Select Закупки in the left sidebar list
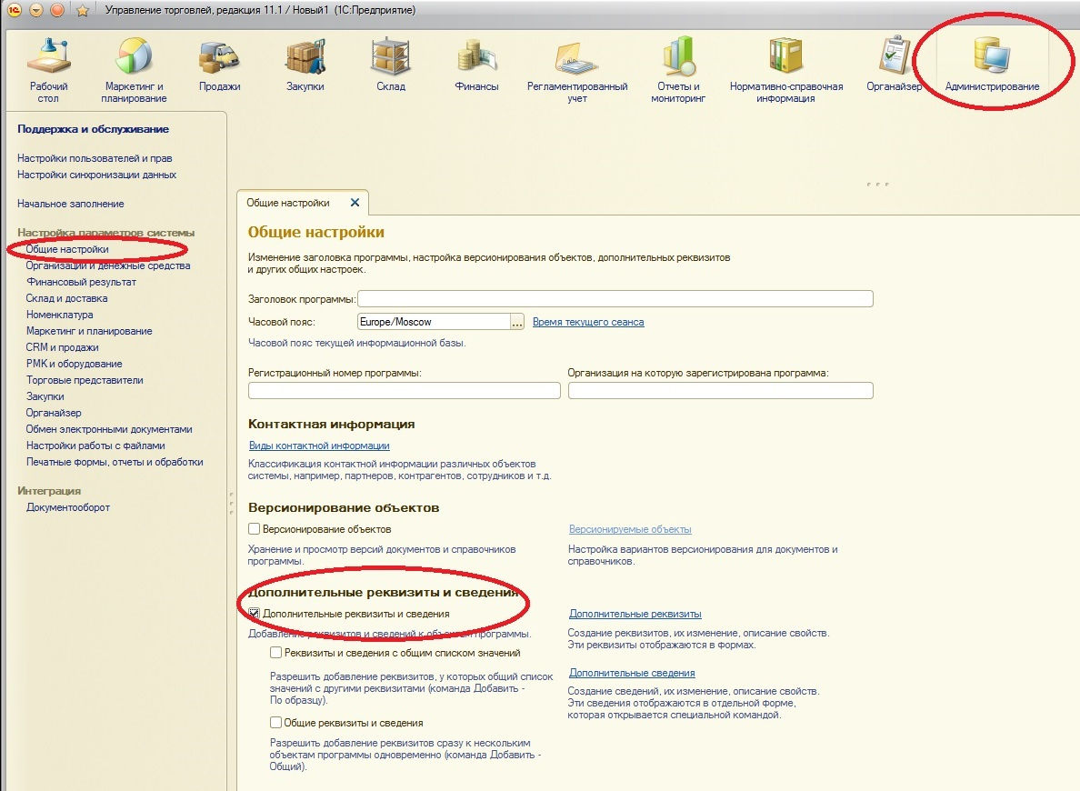 pyautogui.click(x=45, y=397)
